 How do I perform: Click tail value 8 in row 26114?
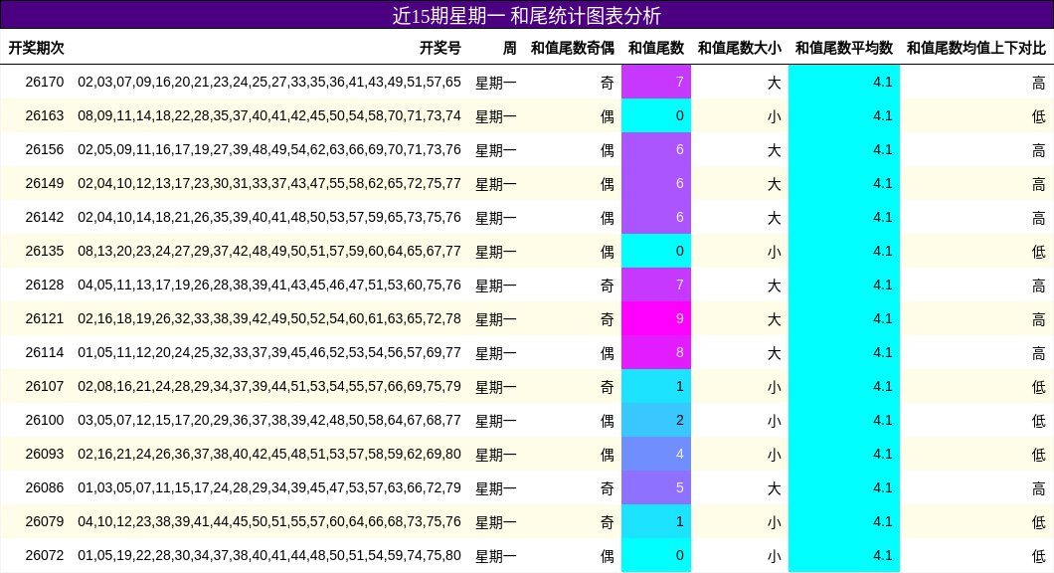pos(656,352)
